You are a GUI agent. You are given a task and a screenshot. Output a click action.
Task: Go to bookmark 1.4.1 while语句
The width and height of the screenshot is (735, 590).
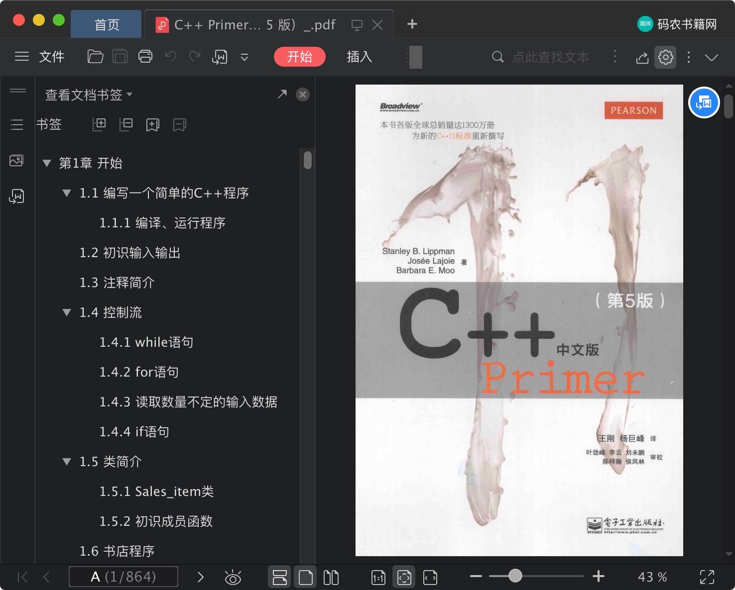[146, 342]
